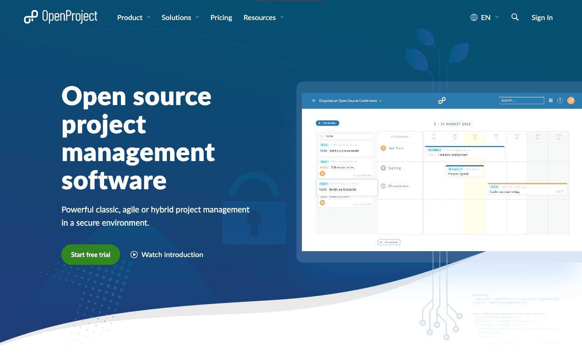Go to the Pricing page
582x364 pixels.
point(221,17)
